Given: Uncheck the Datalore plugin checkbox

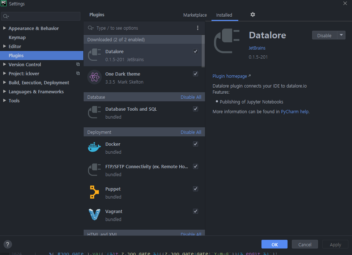Looking at the screenshot, I should point(196,51).
